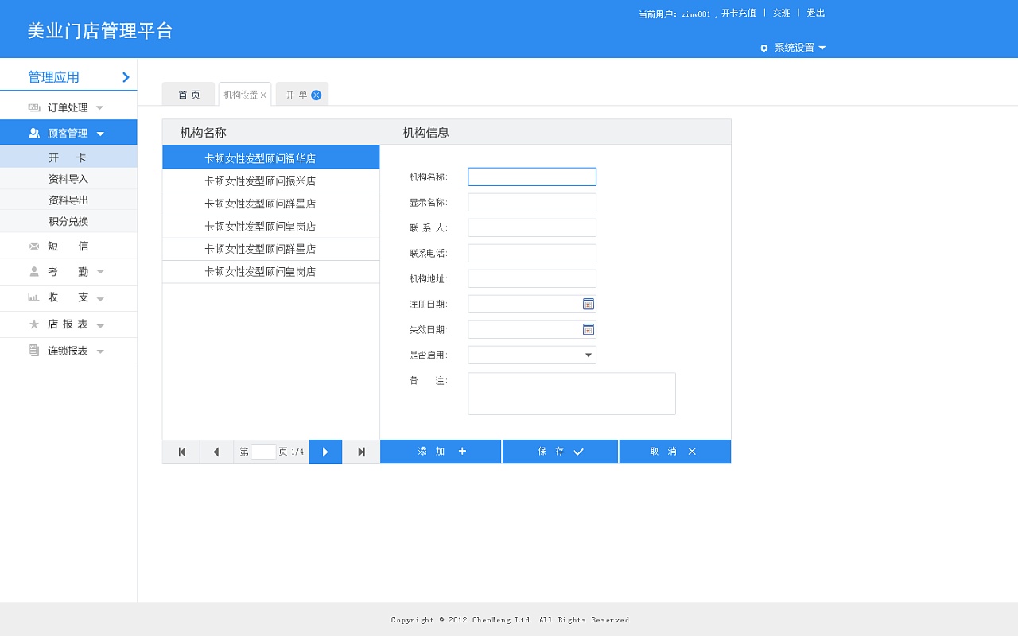Image resolution: width=1018 pixels, height=636 pixels.
Task: Select 资料导入 submenu item
Action: coord(68,179)
